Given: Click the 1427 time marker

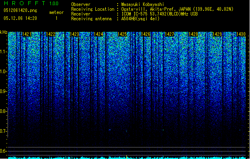Looking at the screenshot, I should tap(169, 34).
